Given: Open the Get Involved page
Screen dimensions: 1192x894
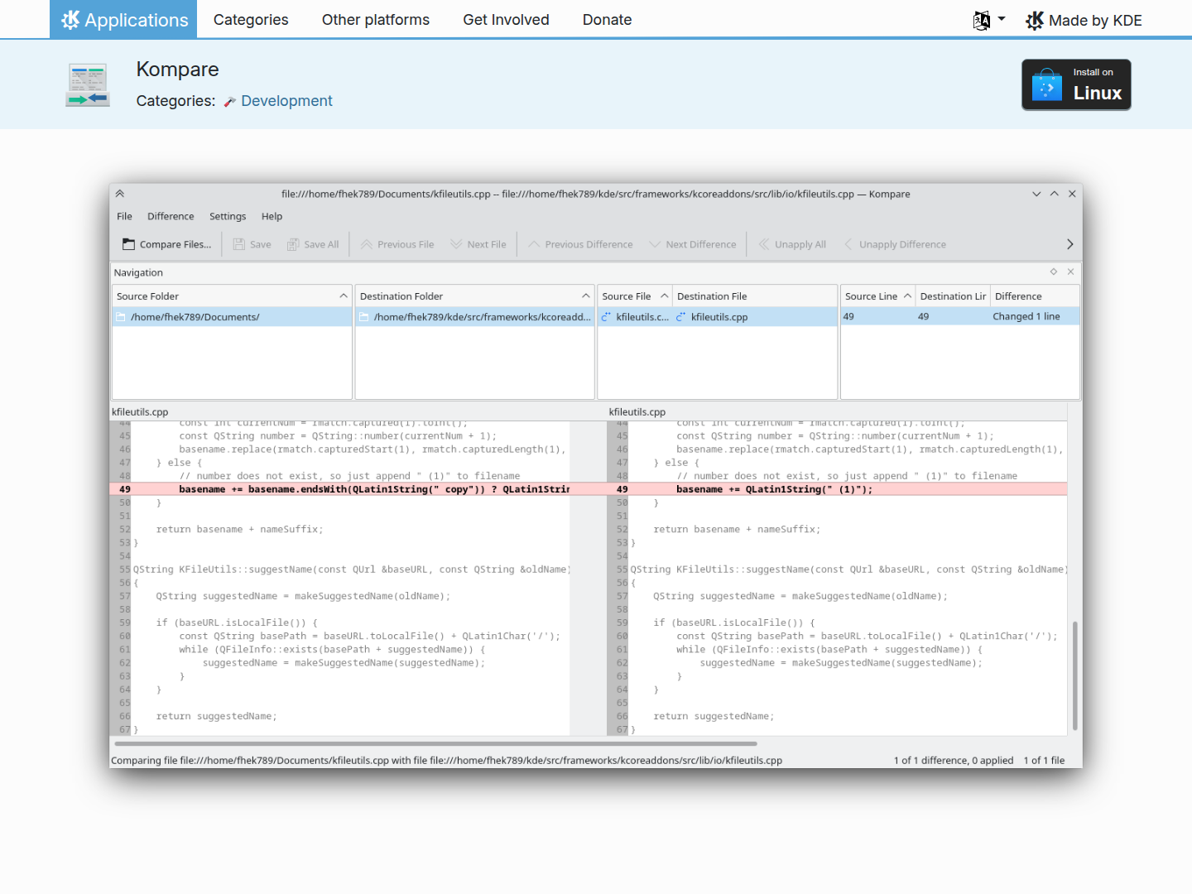Looking at the screenshot, I should point(506,20).
